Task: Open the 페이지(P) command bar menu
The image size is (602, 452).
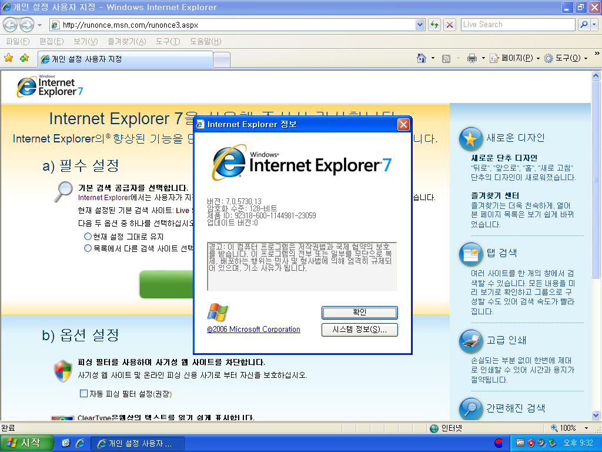Action: (515, 58)
